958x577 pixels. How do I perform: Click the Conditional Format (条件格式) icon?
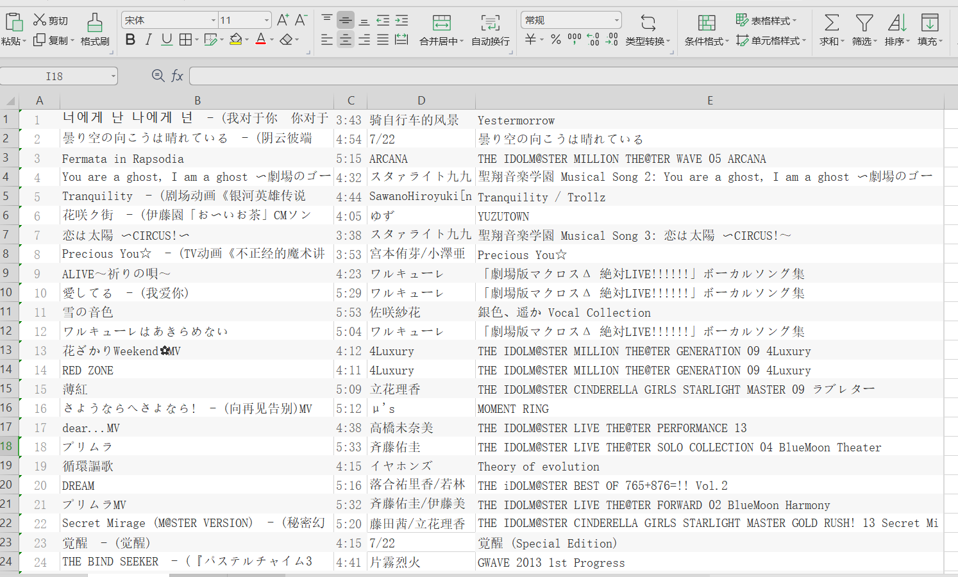tap(707, 23)
